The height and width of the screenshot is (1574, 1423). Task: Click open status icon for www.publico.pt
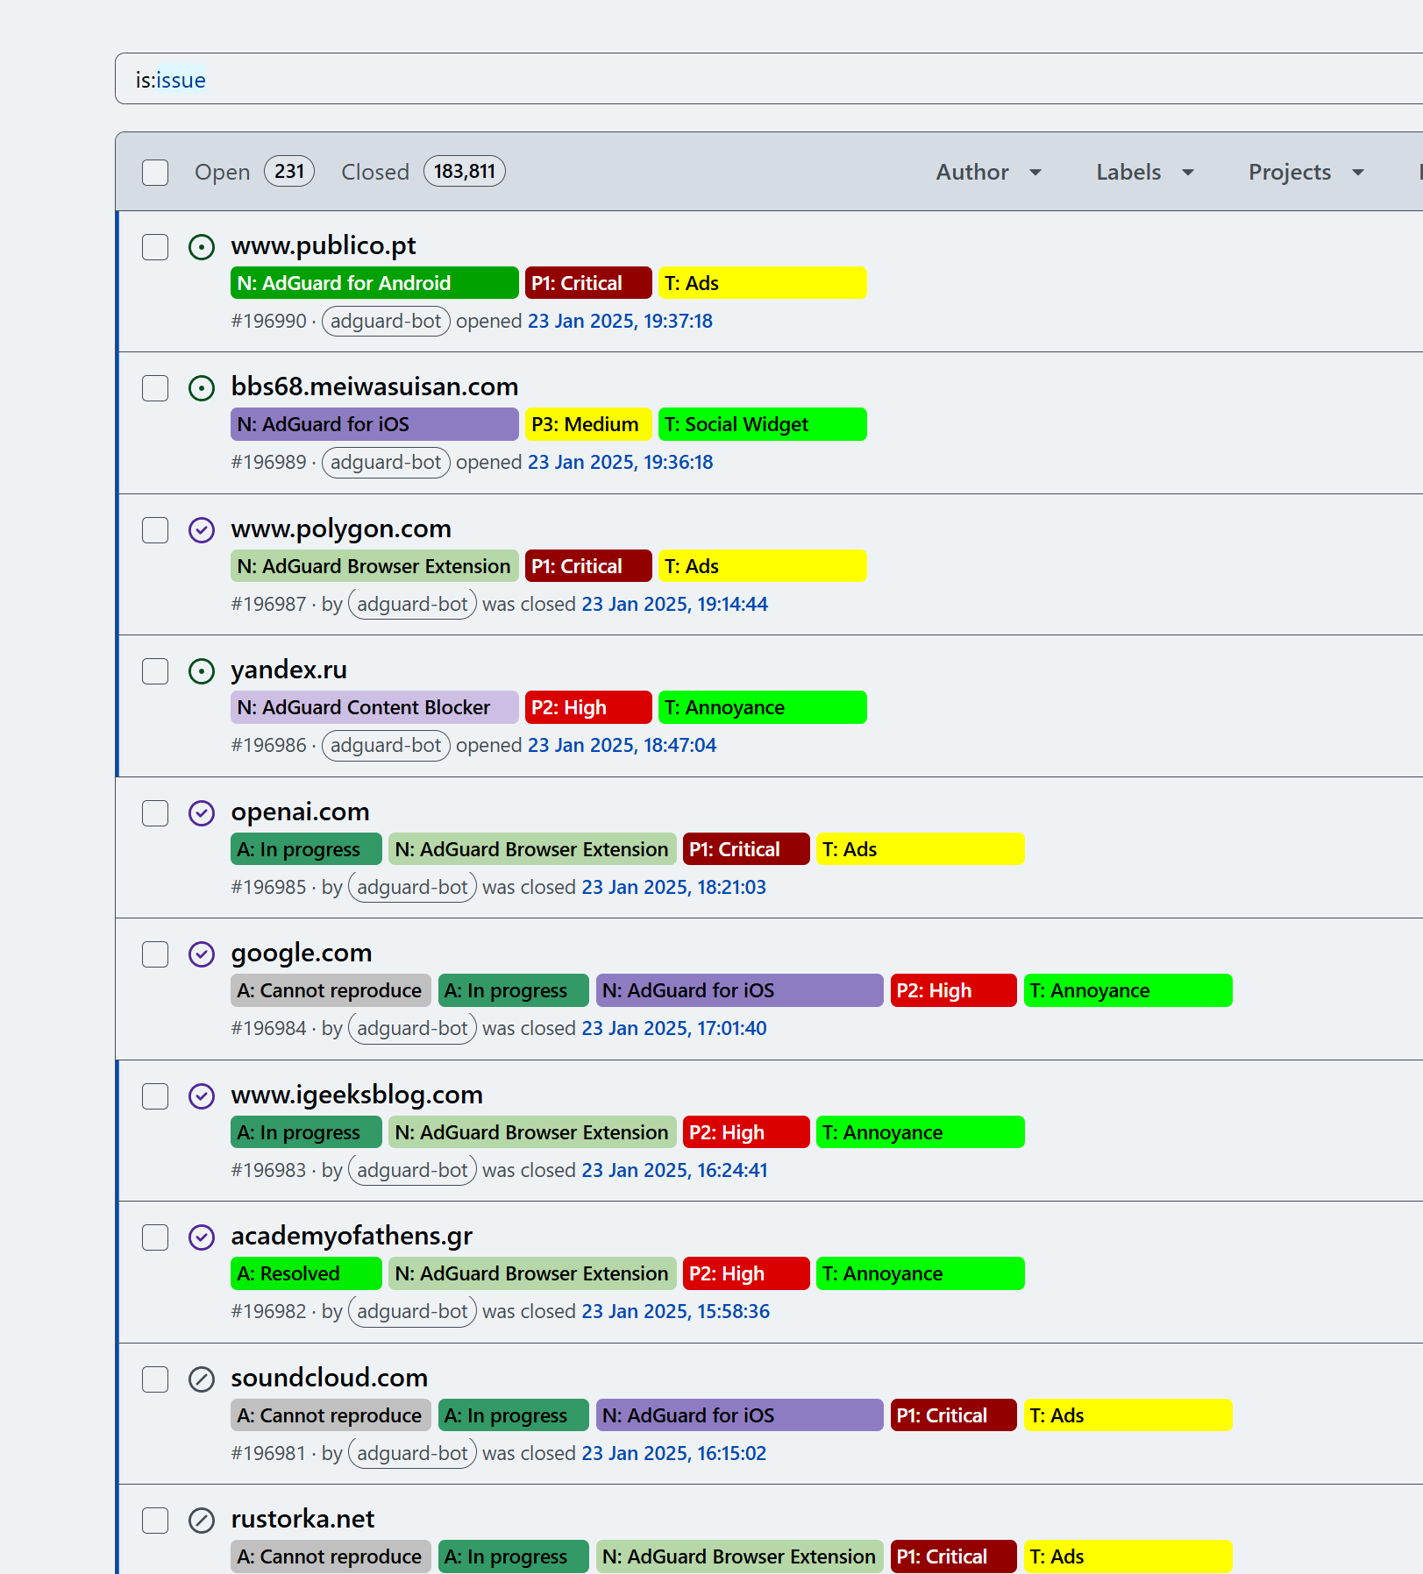click(x=202, y=247)
